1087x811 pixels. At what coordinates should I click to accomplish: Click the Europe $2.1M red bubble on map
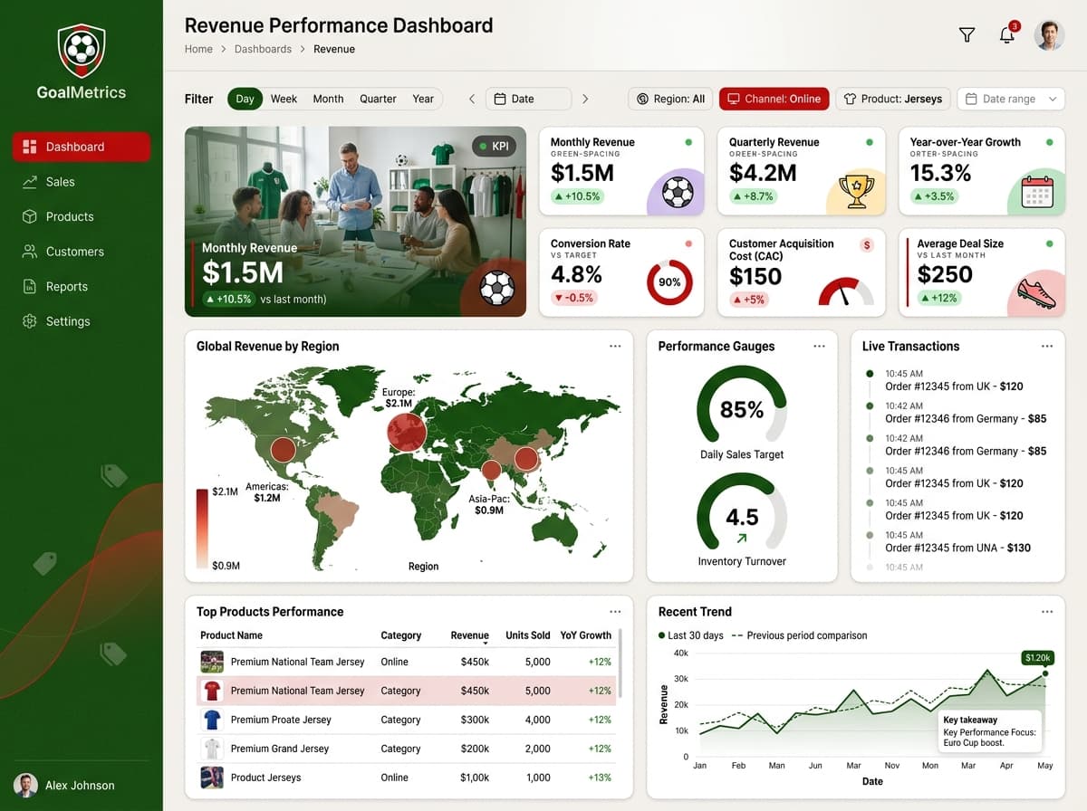[x=407, y=432]
